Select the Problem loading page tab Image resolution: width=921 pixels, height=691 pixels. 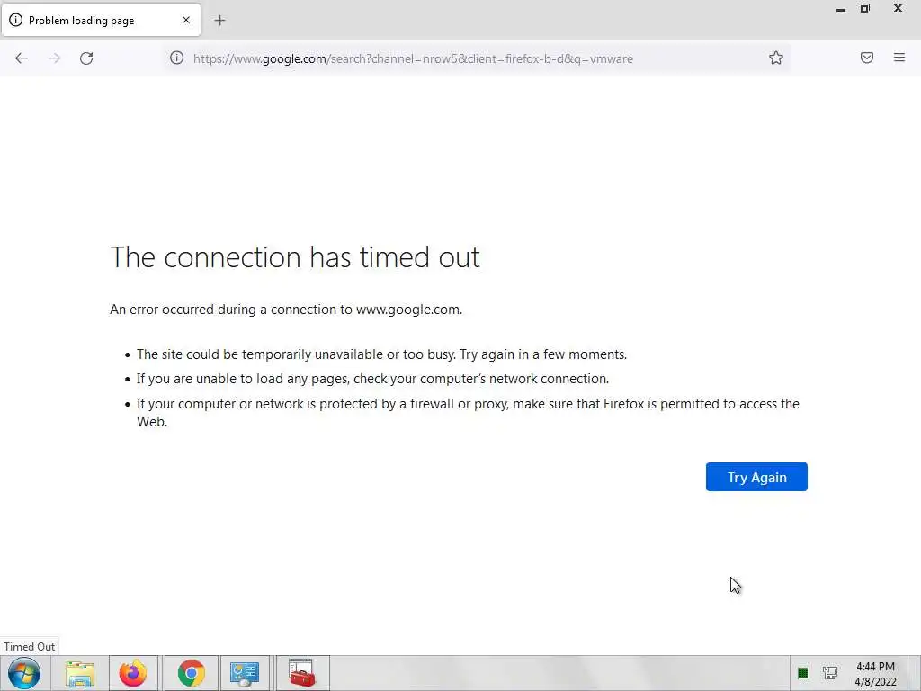tap(101, 21)
